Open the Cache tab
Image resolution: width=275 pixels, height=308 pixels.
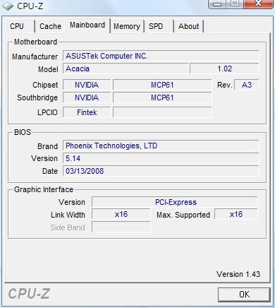[x=50, y=26]
